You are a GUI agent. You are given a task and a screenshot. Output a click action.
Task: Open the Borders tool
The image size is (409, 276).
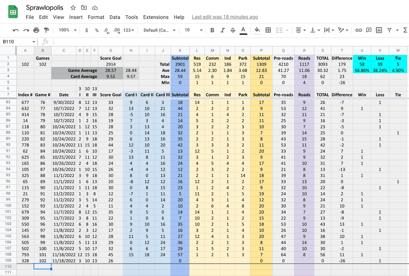pos(268,30)
